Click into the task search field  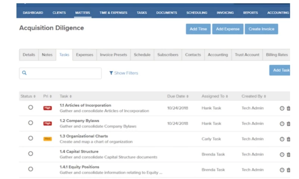tap(64, 73)
